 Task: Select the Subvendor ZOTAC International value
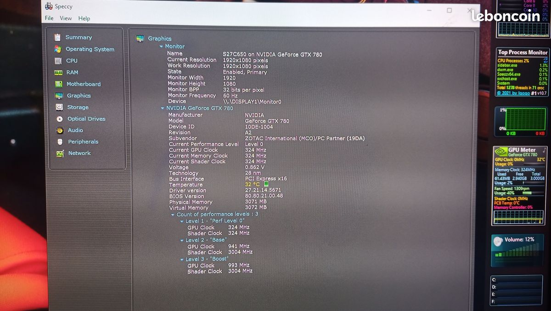click(304, 138)
